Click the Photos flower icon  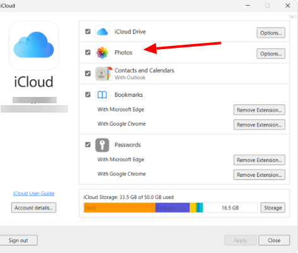[102, 53]
